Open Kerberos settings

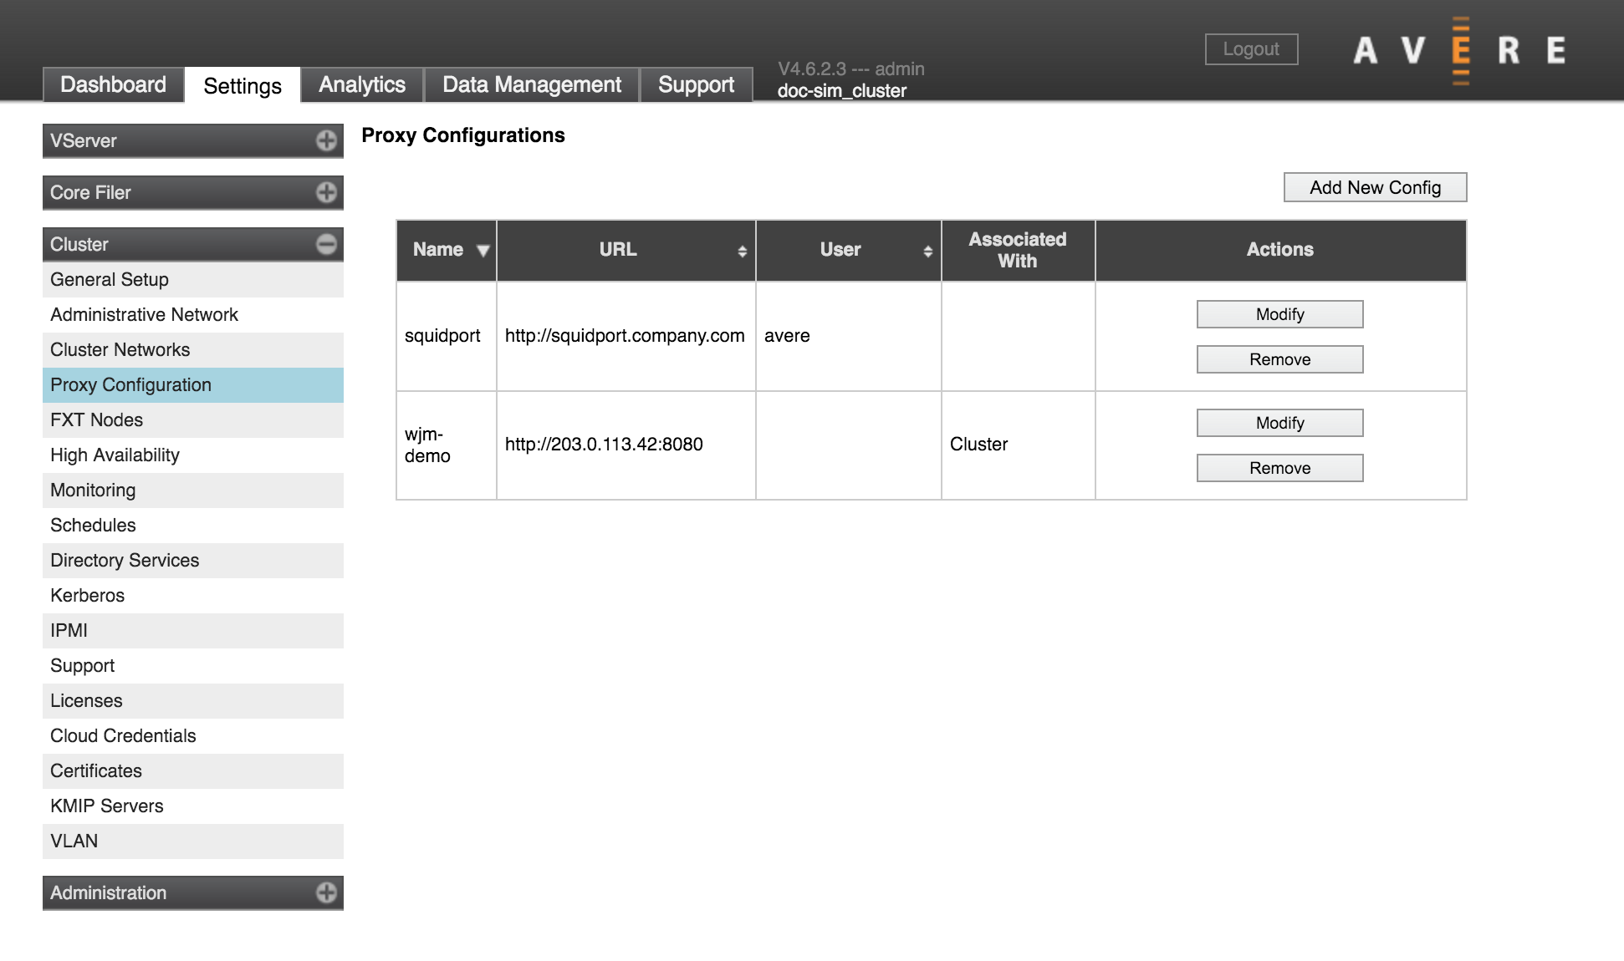point(193,596)
